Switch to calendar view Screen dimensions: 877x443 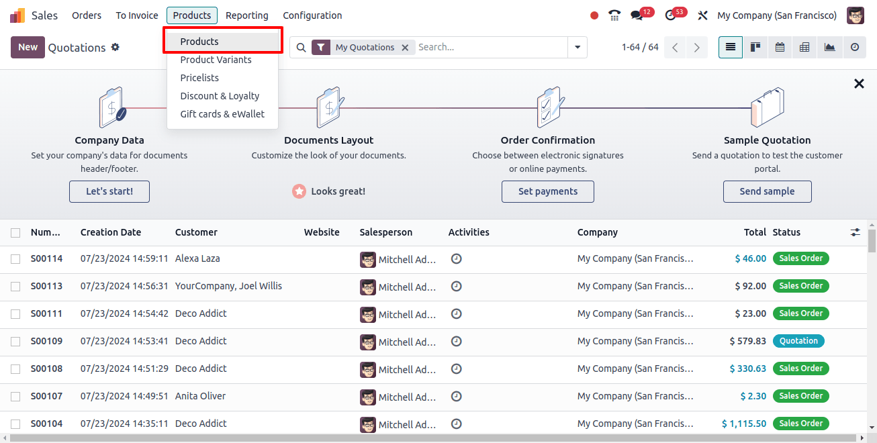point(780,48)
